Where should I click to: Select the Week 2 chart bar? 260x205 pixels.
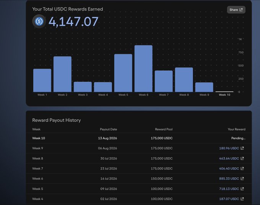coord(62,74)
